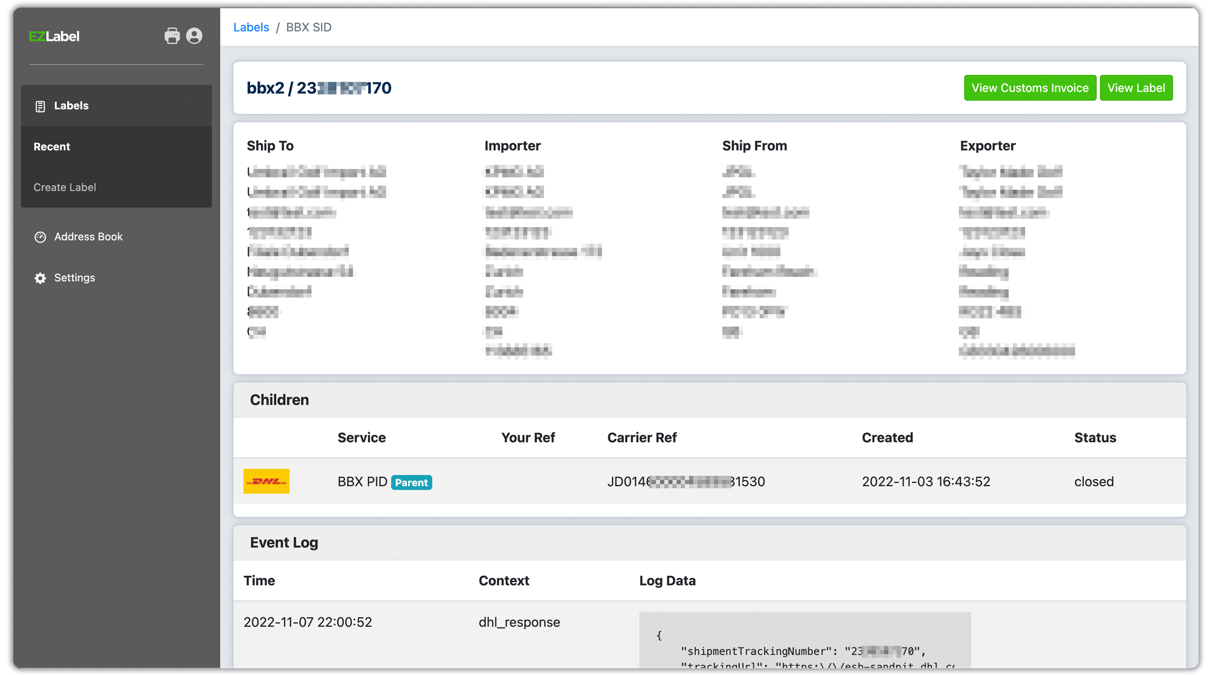Click the DHL carrier logo in Children table

267,481
